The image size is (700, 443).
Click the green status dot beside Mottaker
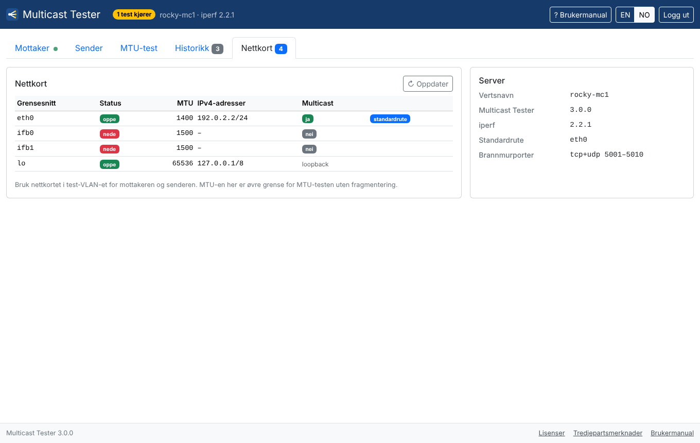coord(56,49)
